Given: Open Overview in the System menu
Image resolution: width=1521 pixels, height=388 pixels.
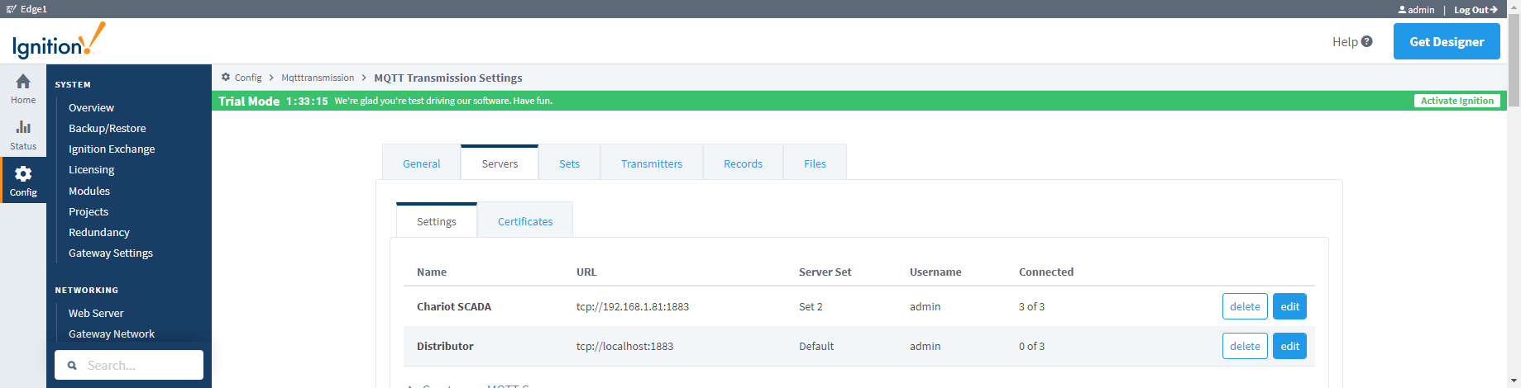Looking at the screenshot, I should coord(91,107).
